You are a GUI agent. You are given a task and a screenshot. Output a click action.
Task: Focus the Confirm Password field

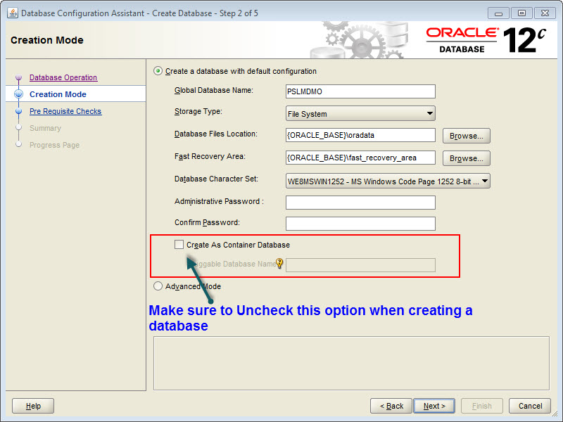click(x=360, y=224)
